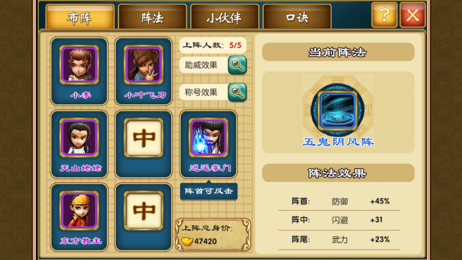Choose the 逍遥掌门 hero portrait

pyautogui.click(x=208, y=138)
